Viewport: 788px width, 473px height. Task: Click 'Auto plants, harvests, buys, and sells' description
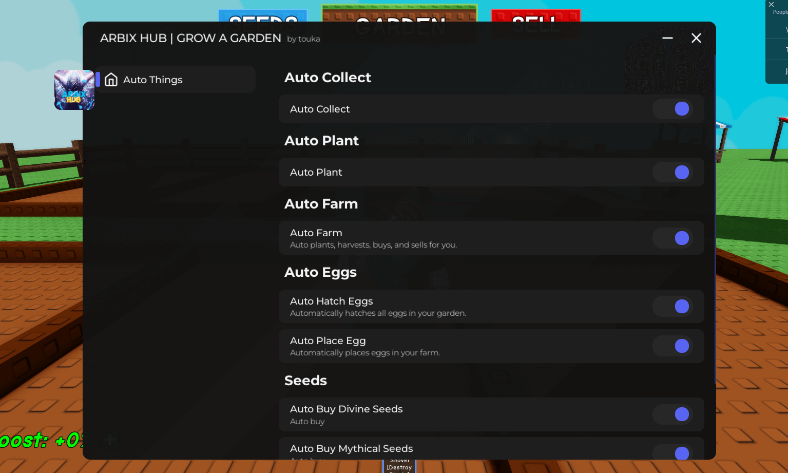pyautogui.click(x=373, y=245)
